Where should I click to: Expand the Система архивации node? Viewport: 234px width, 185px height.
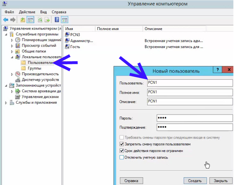12,91
